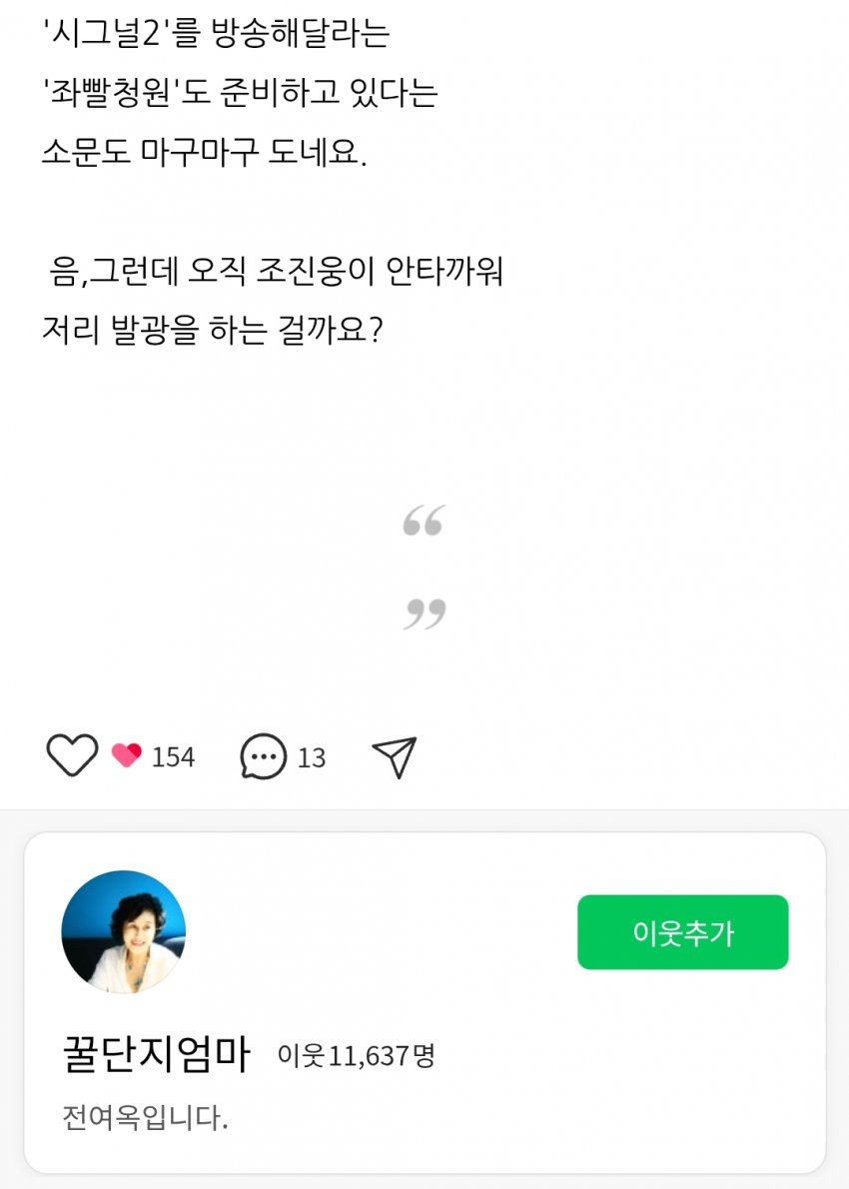
Task: Click the line 음,그런데 오직 조진웅이 안타까워
Action: point(276,271)
